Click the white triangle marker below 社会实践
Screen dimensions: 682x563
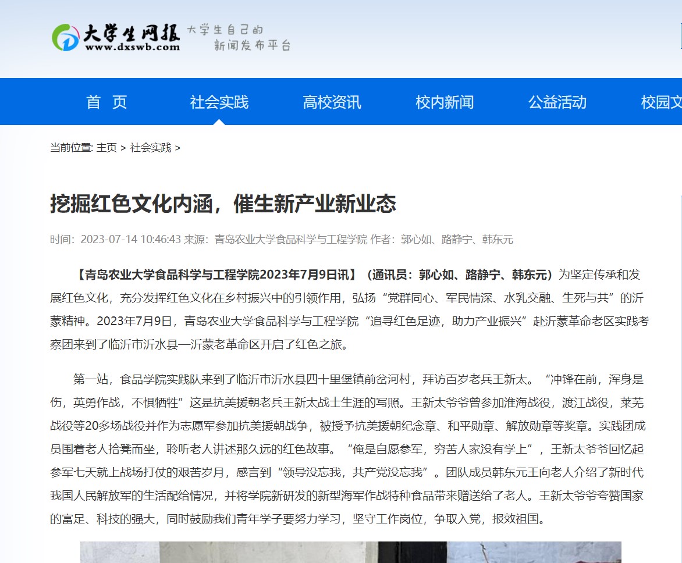[219, 122]
